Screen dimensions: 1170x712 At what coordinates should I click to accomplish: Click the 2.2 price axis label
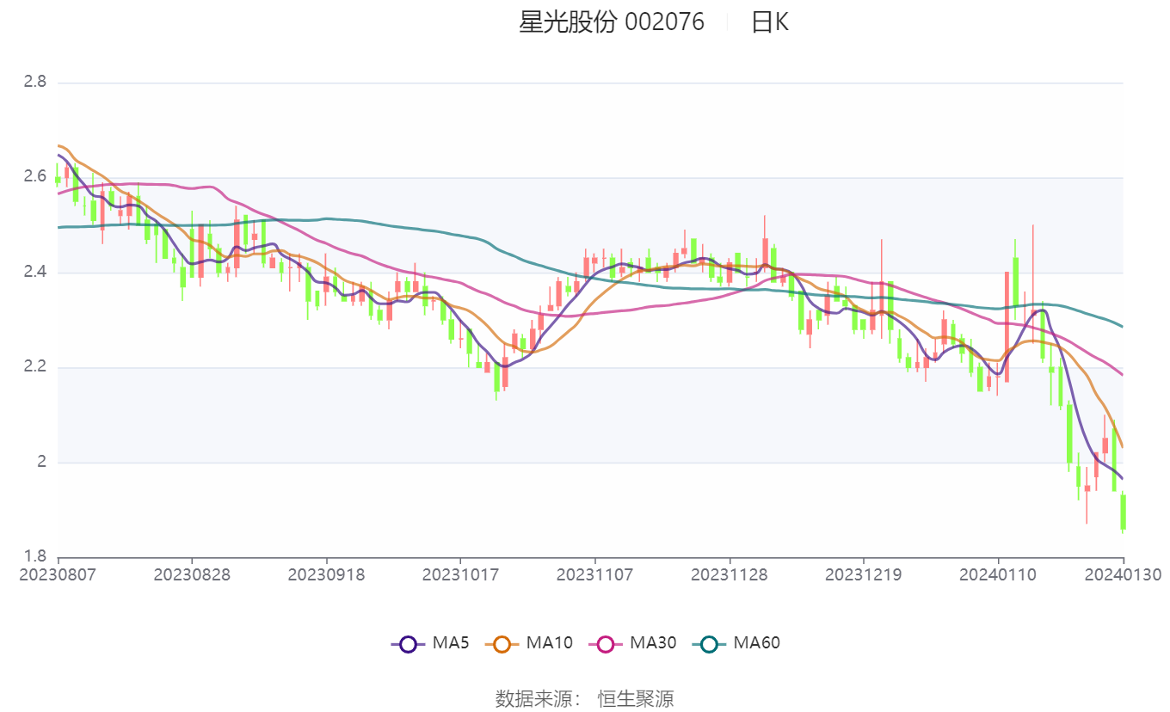click(x=34, y=368)
